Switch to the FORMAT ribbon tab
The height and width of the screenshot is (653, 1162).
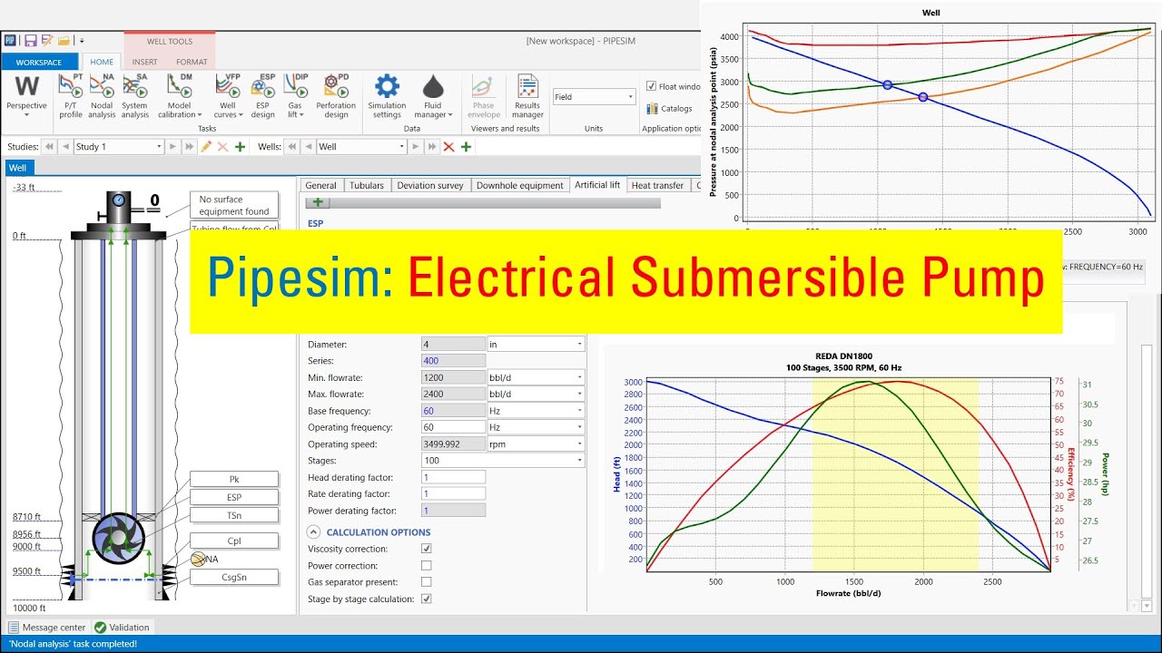tap(192, 62)
